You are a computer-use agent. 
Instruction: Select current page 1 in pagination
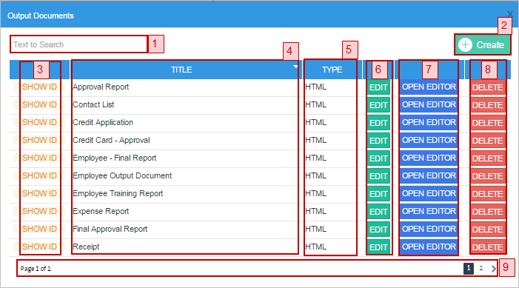[469, 269]
